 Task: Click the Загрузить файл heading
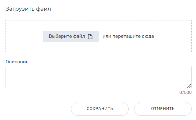28,9
